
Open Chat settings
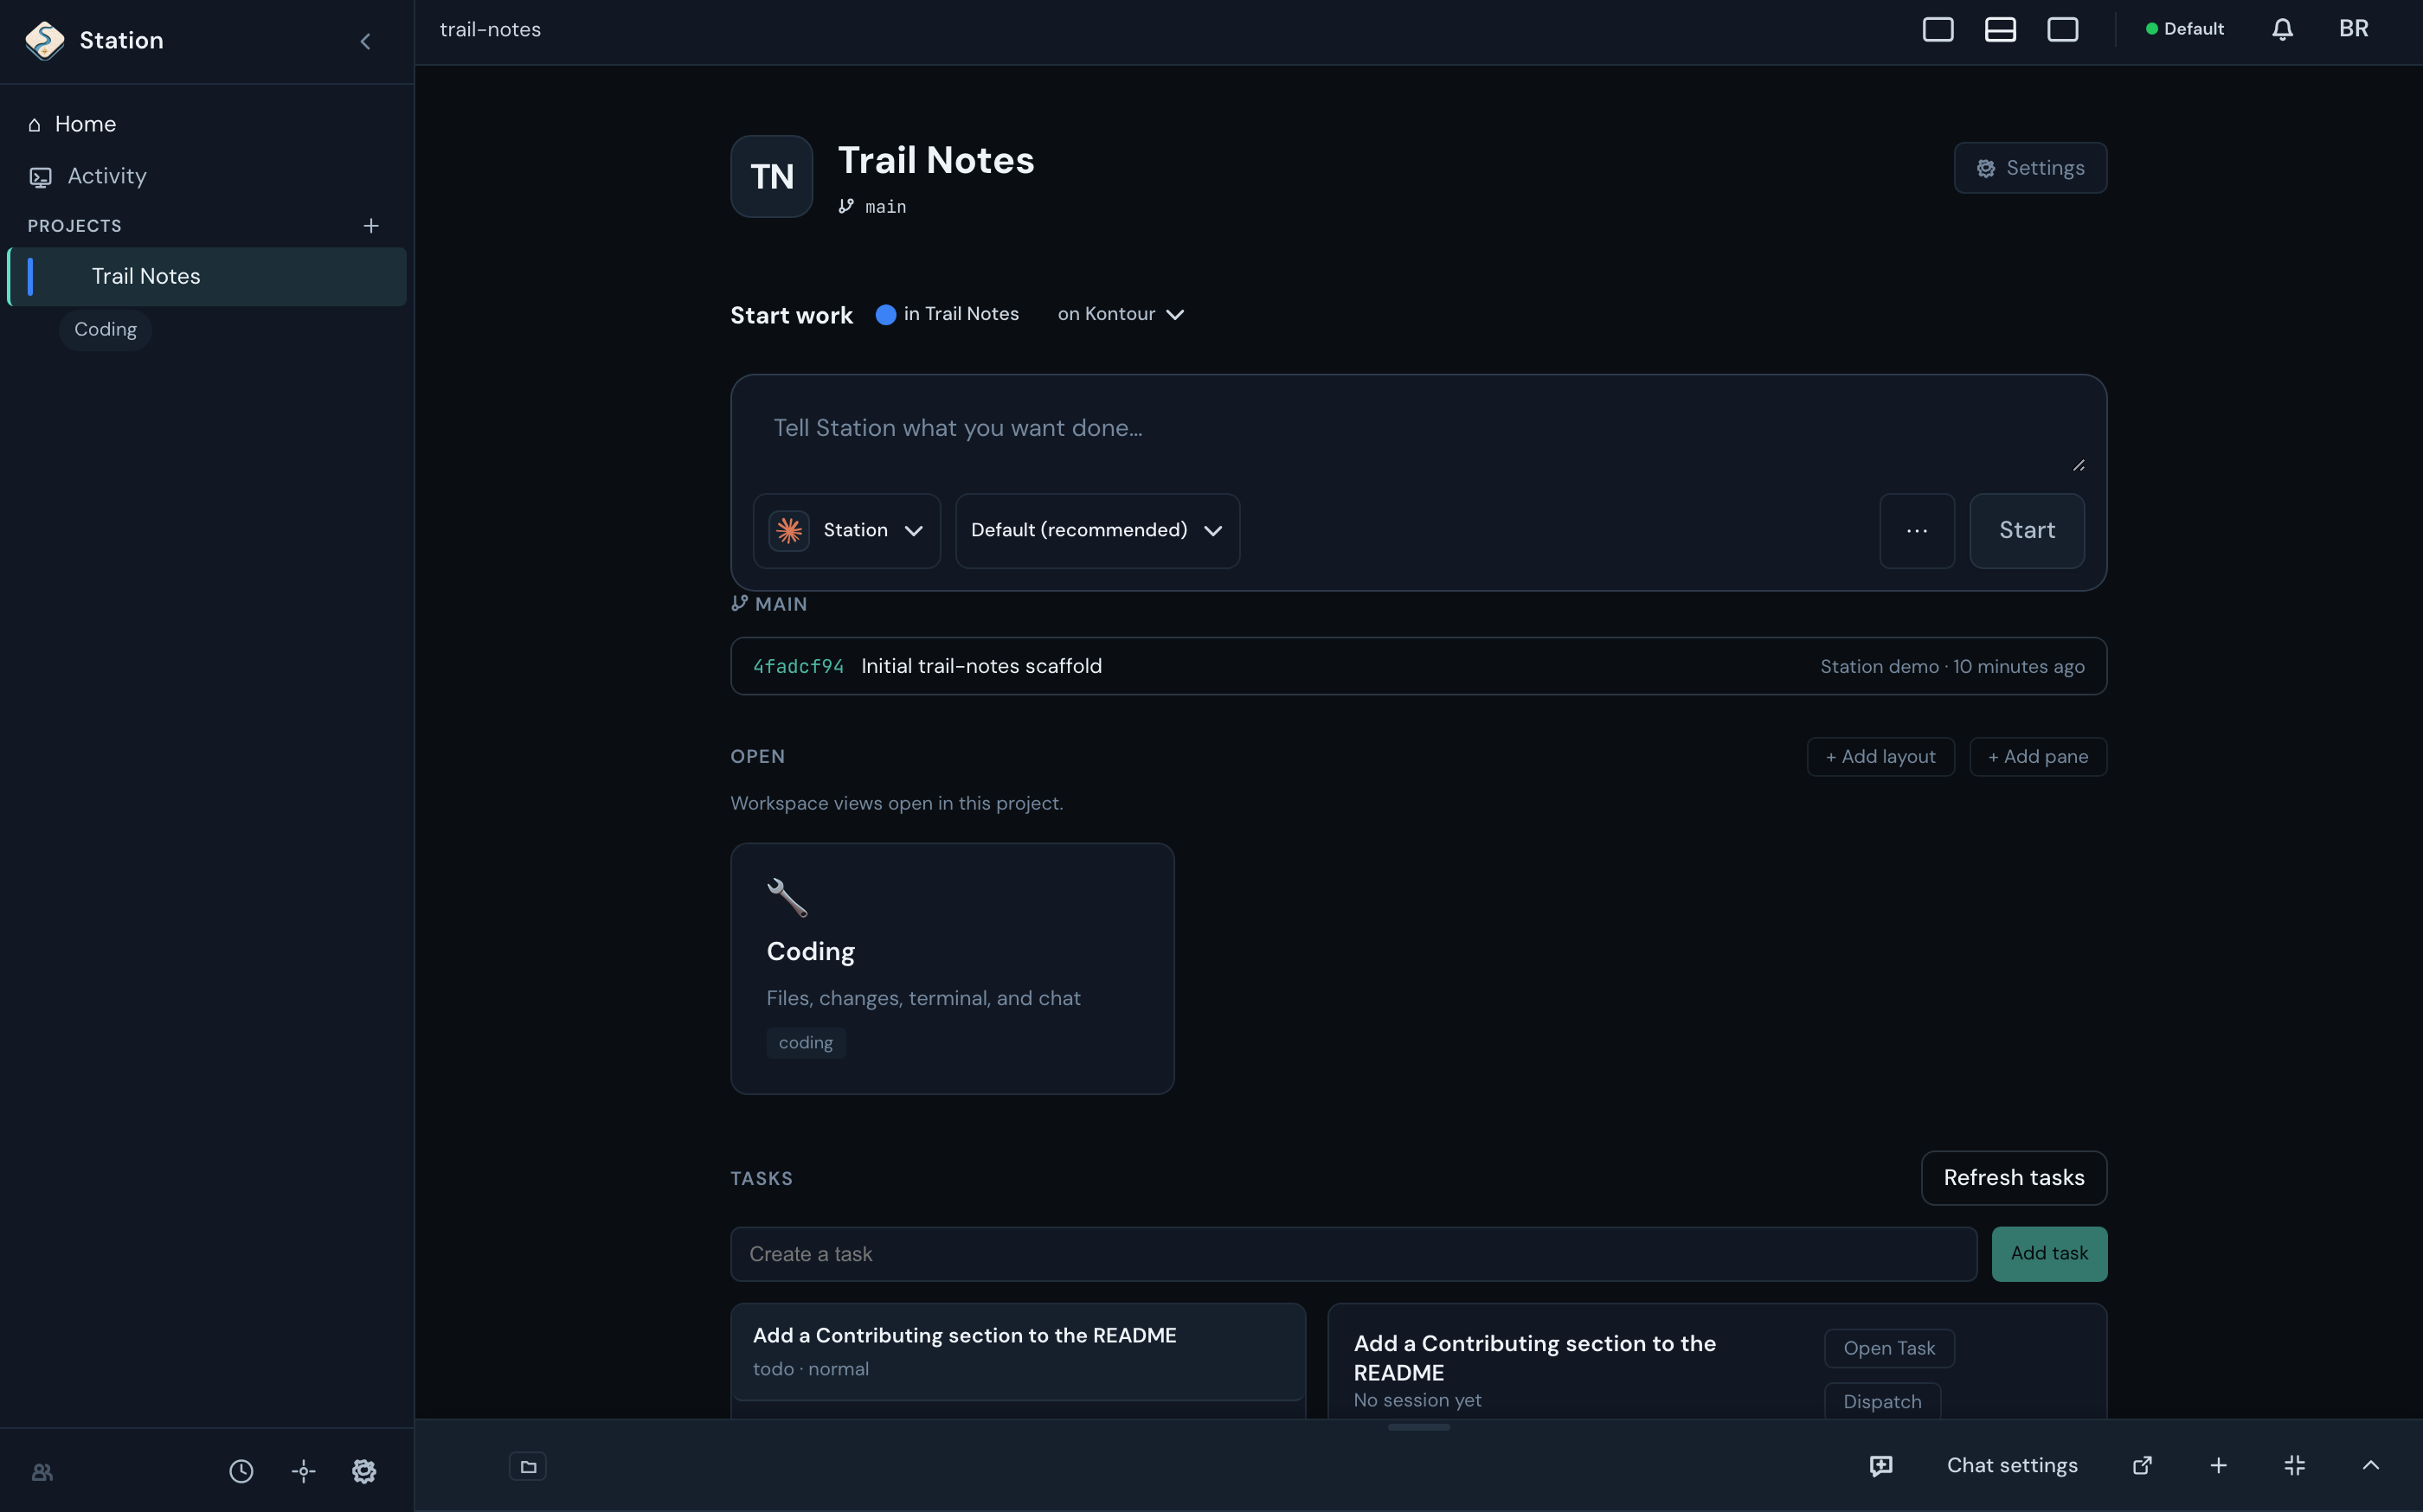coord(2012,1465)
